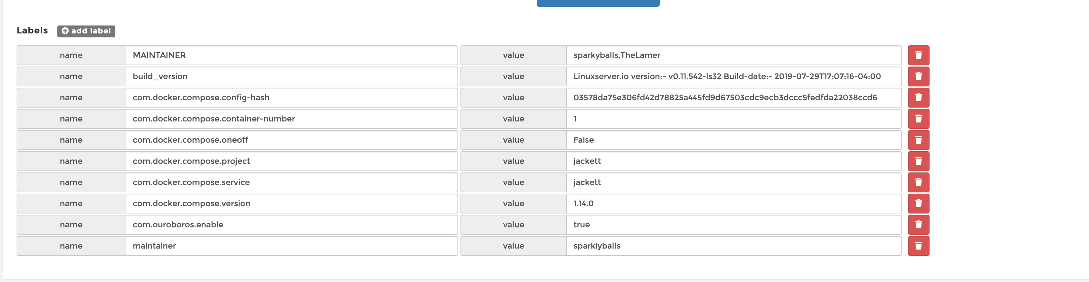Remove the lowercase maintainer label row
The height and width of the screenshot is (282, 1089).
[x=918, y=246]
